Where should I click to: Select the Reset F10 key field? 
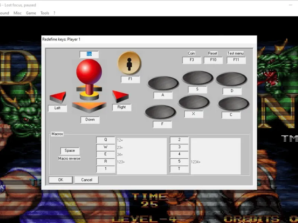coord(213,60)
